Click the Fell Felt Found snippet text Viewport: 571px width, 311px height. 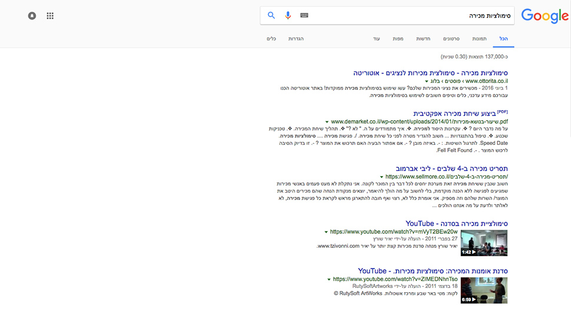coord(454,150)
